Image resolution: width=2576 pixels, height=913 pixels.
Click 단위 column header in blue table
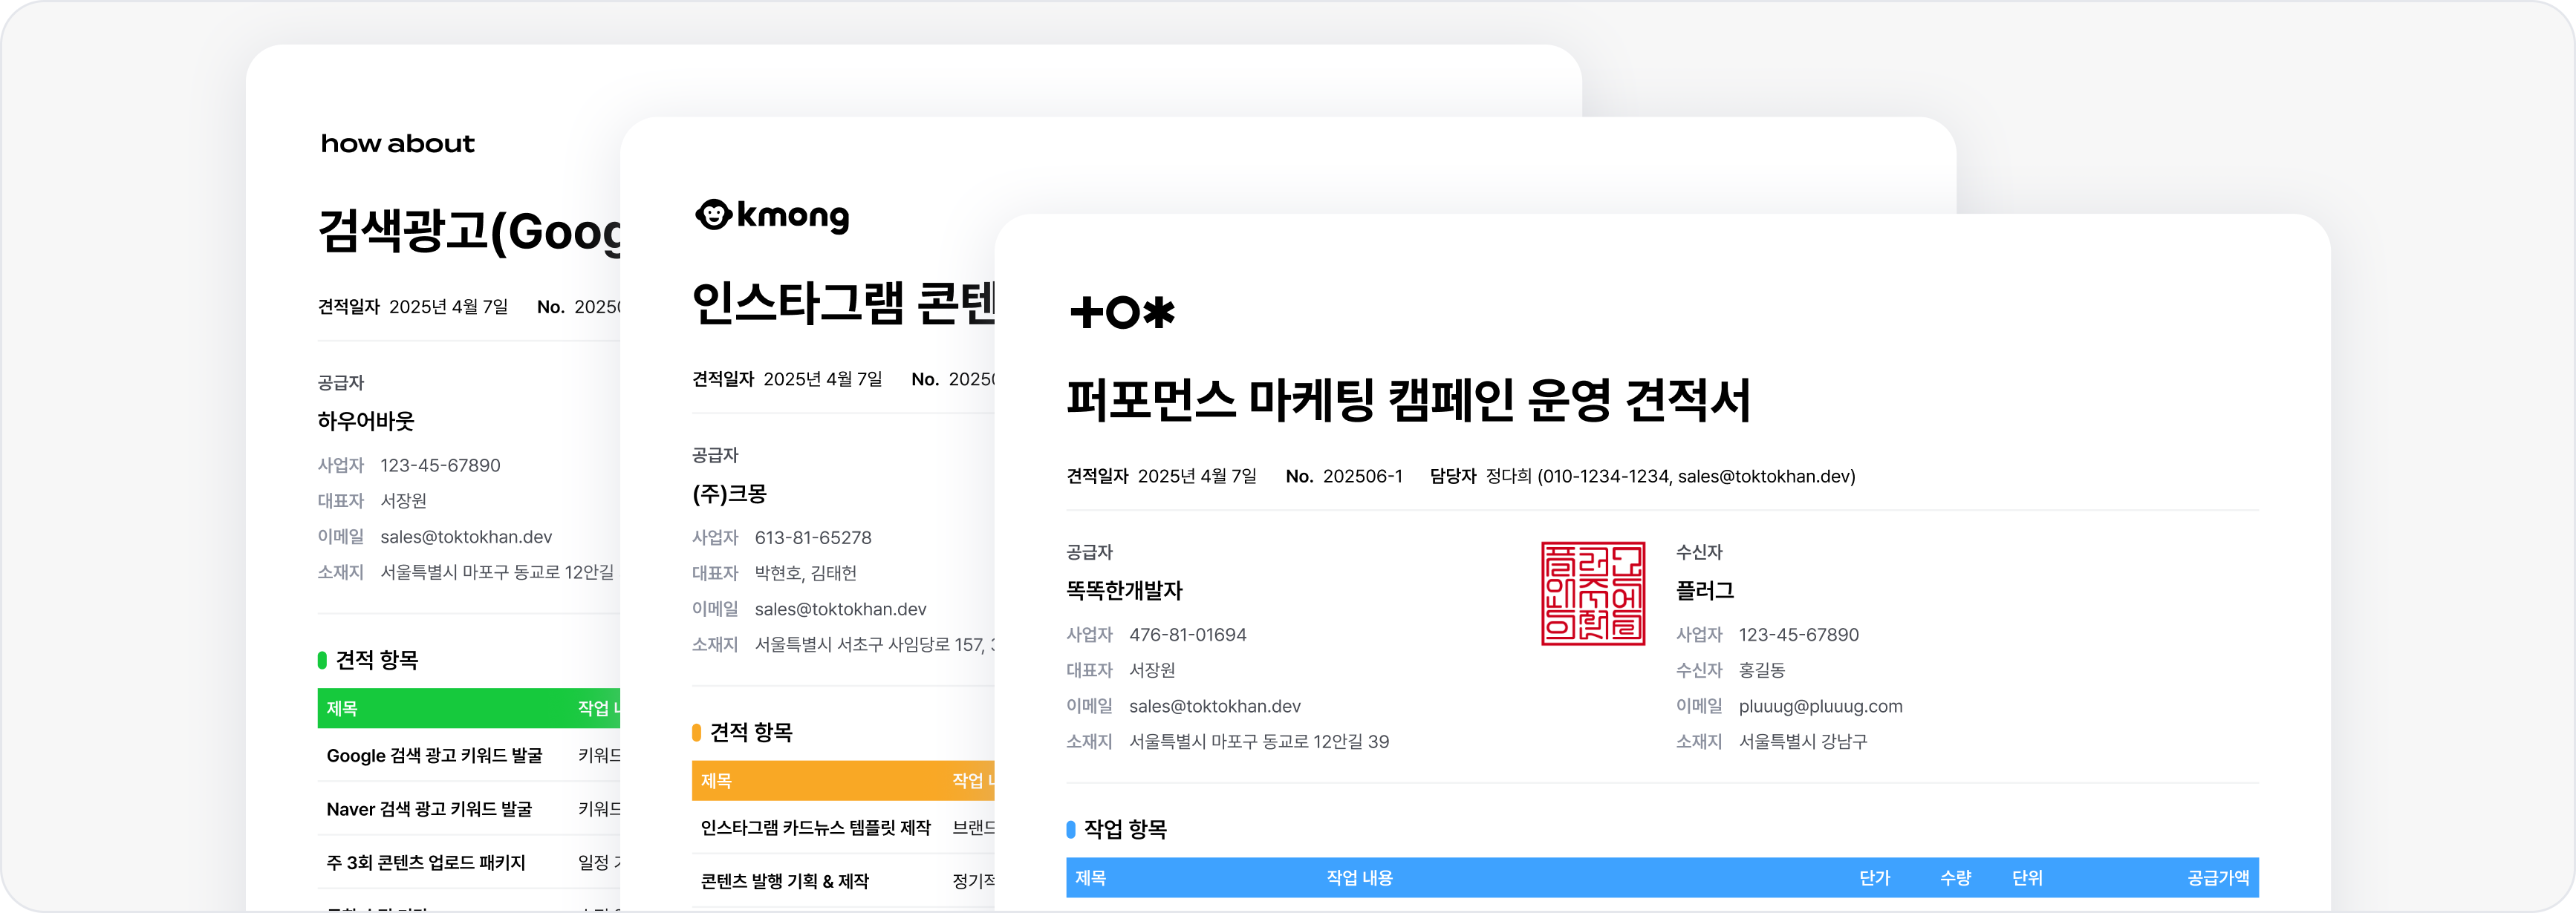tap(2027, 878)
